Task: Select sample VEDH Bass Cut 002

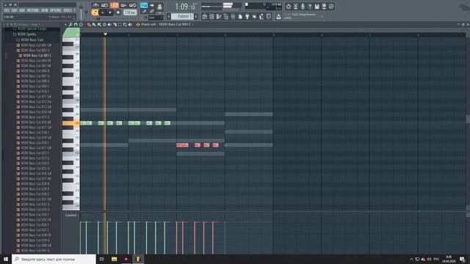Action: pos(36,50)
